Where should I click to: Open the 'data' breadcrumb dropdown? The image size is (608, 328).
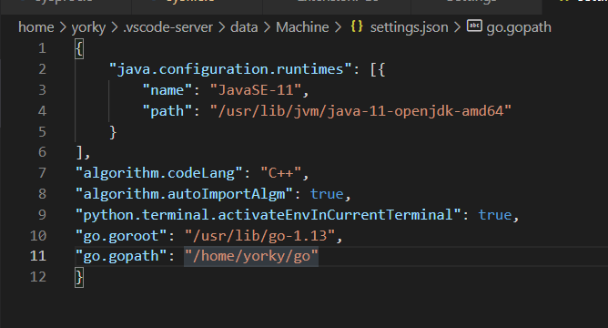coord(244,27)
